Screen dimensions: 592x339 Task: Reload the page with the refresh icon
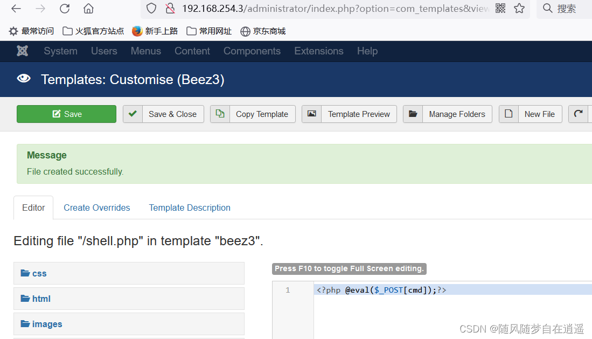pos(65,8)
